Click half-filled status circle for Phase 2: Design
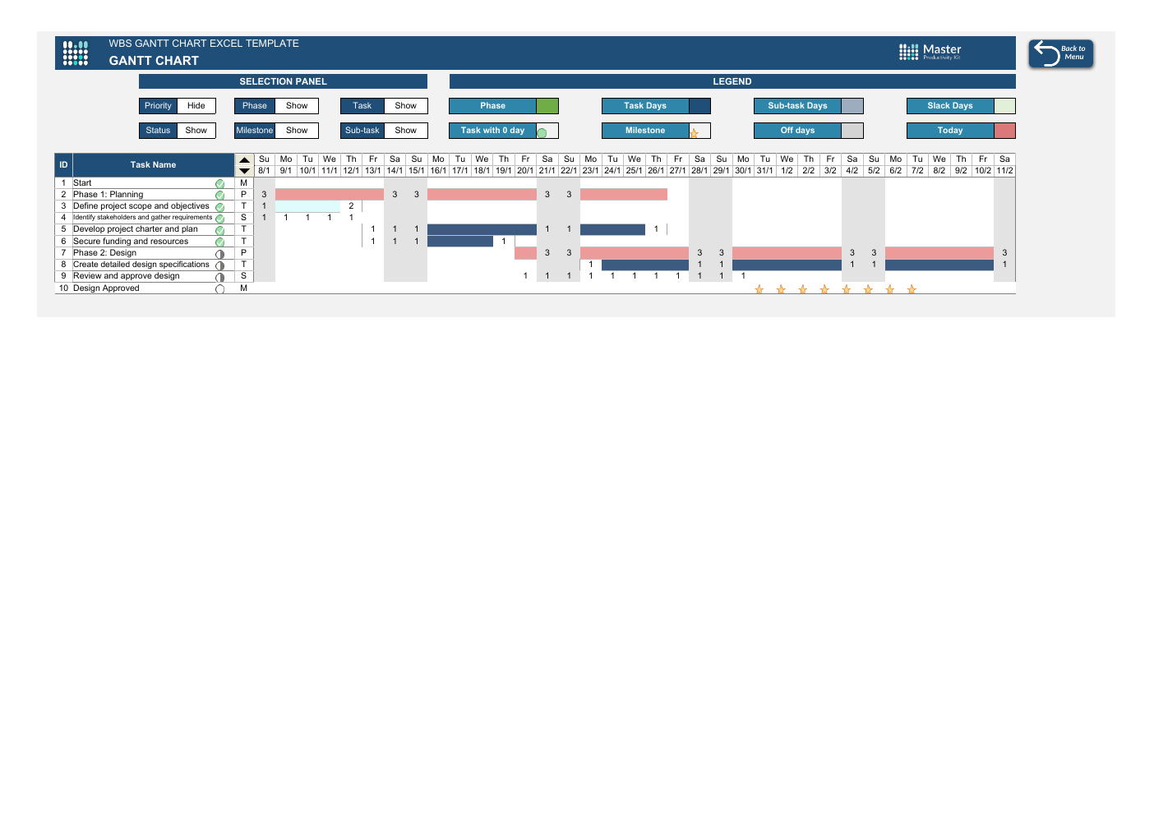Image resolution: width=1154 pixels, height=816 pixels. tap(219, 254)
